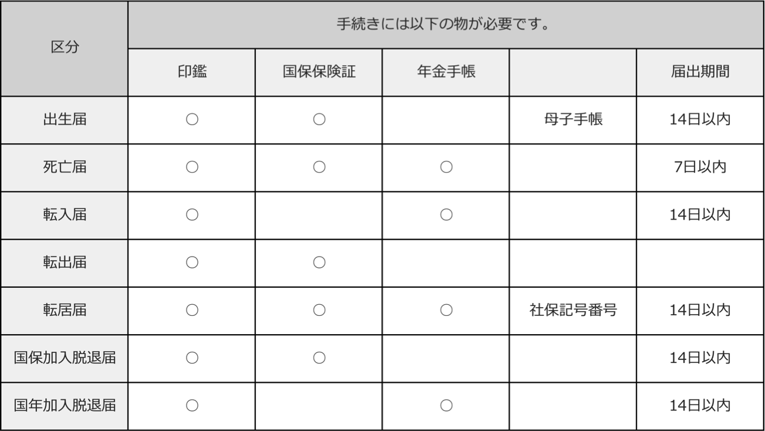Select the 14日以内 cell in 転居届 row

tap(700, 309)
